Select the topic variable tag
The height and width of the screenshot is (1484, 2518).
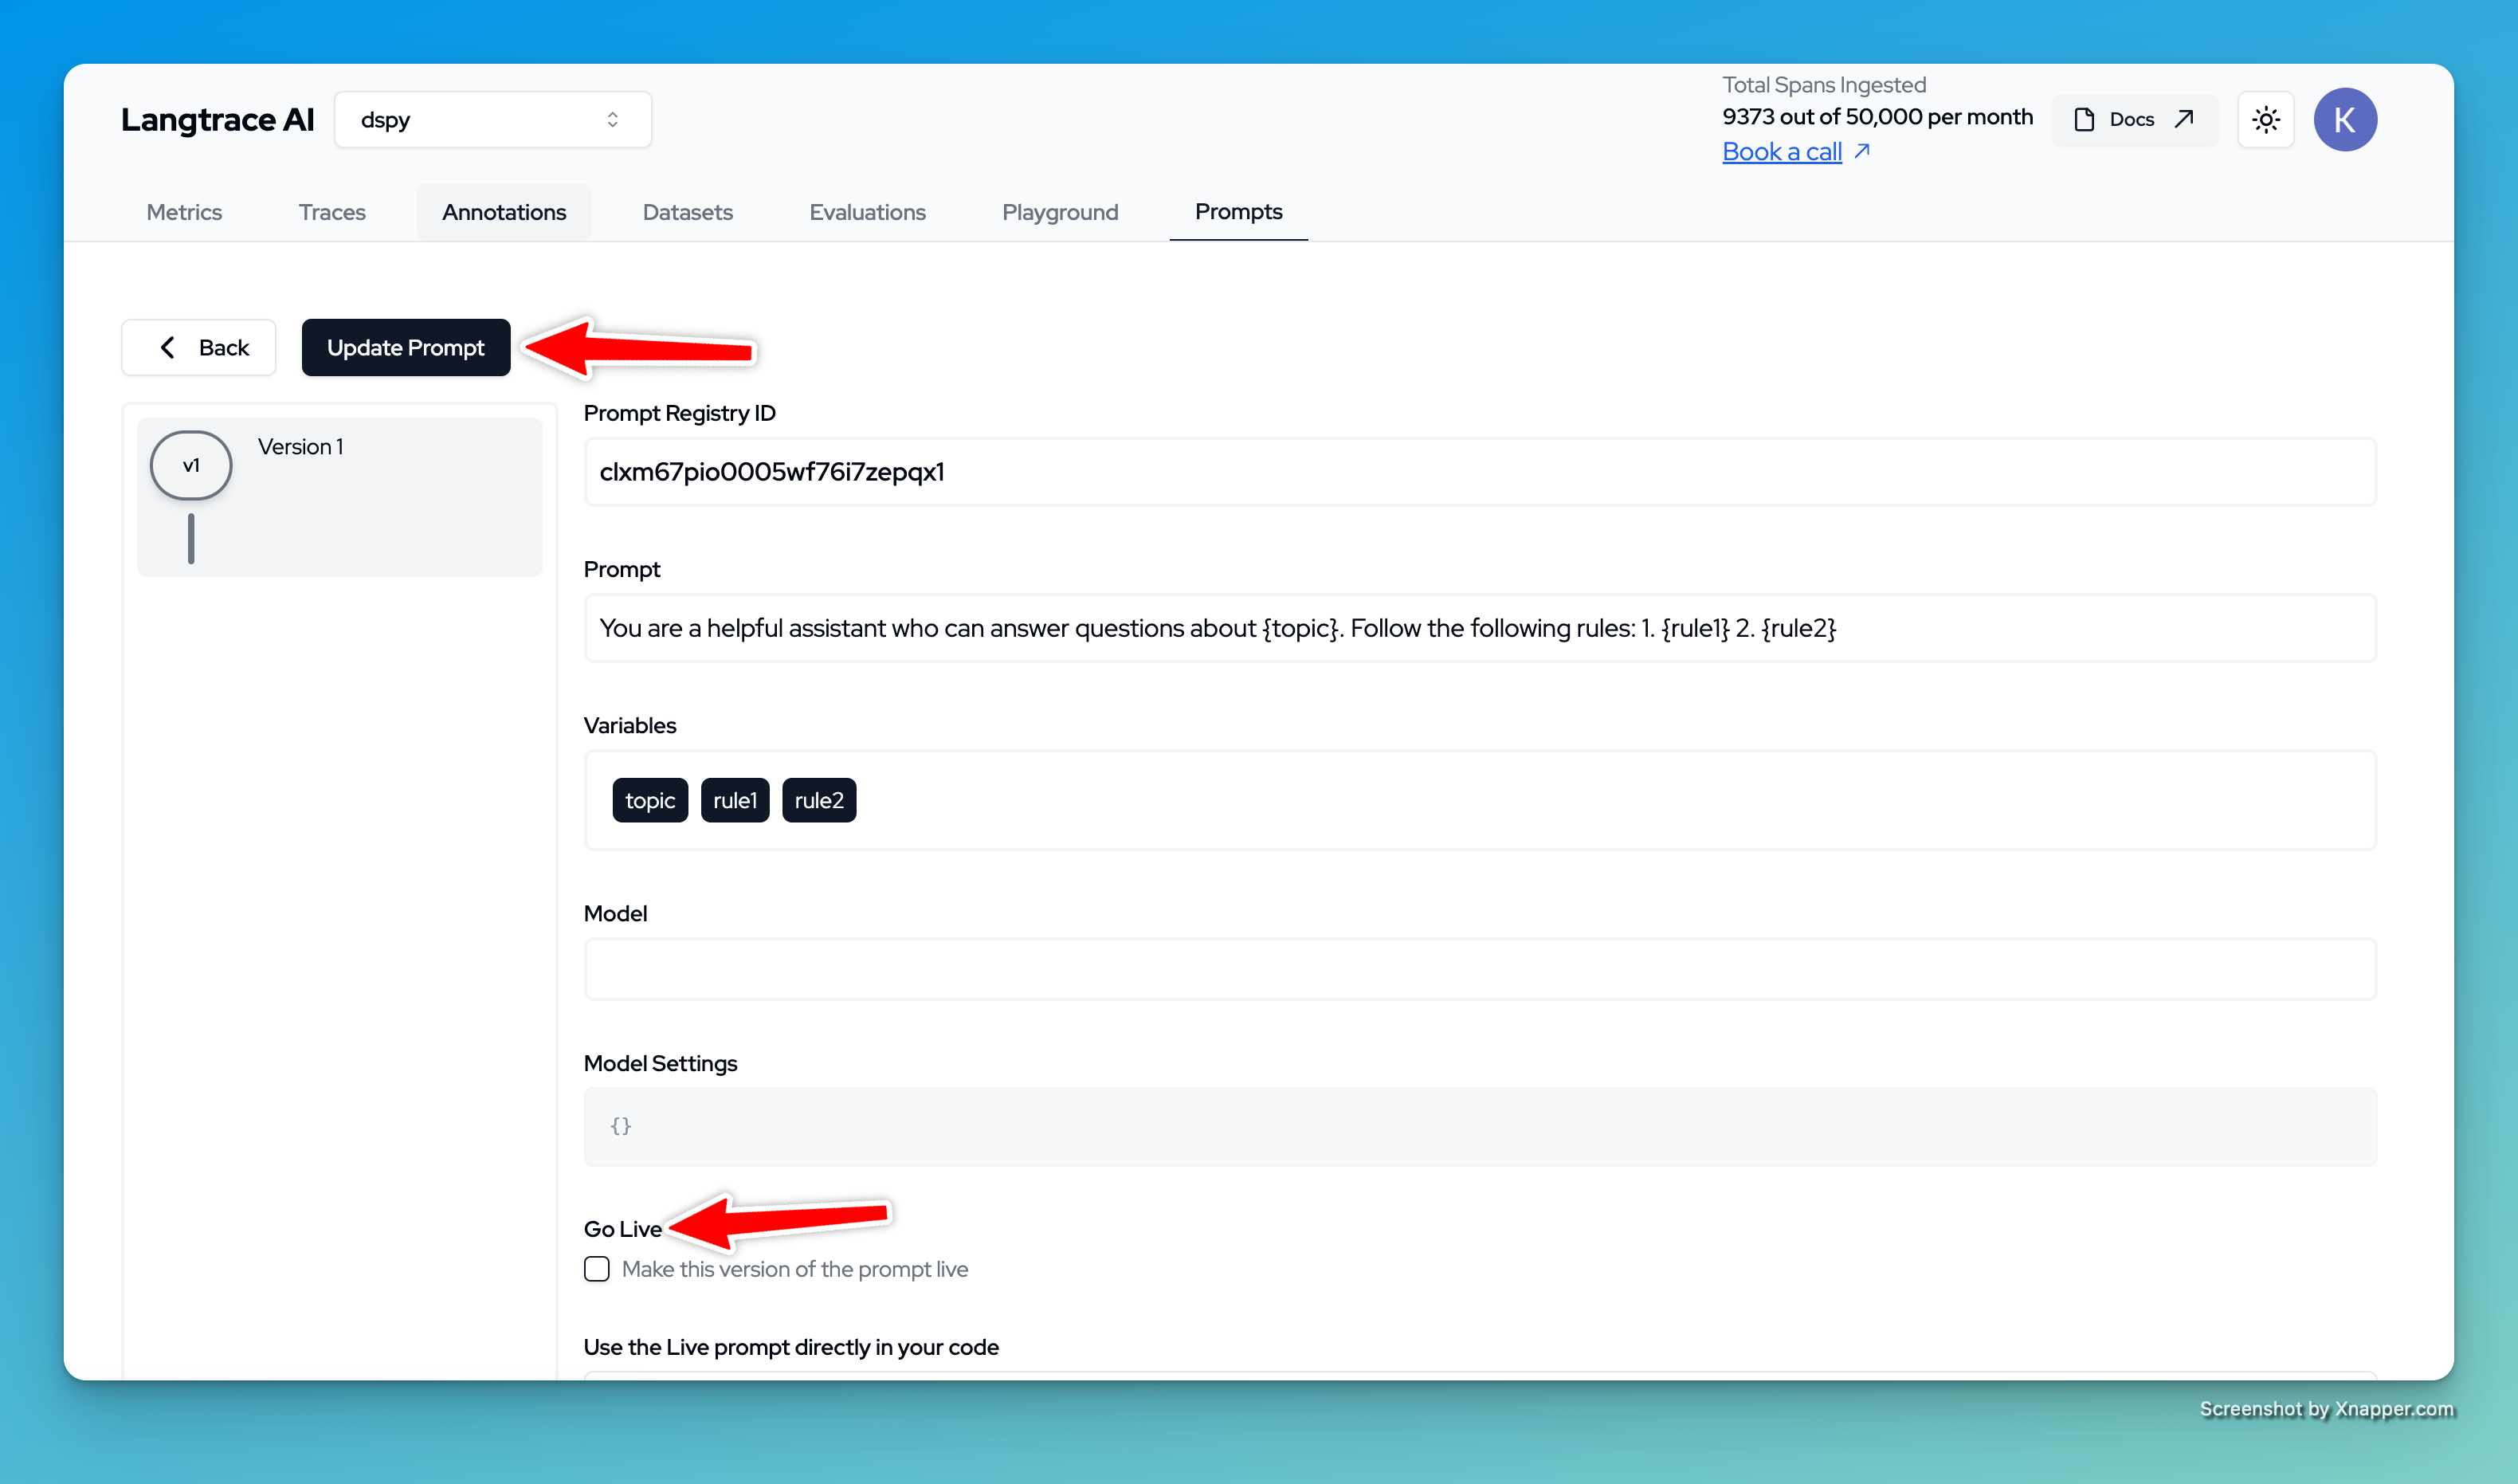point(649,800)
